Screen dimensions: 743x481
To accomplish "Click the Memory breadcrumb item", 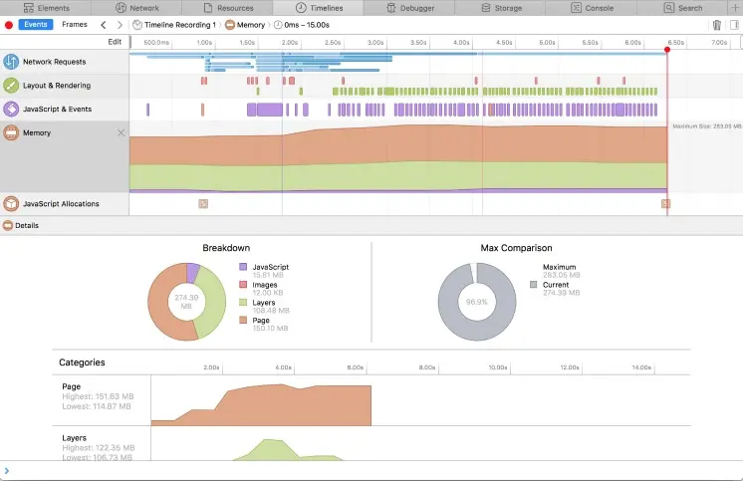I will [x=245, y=25].
